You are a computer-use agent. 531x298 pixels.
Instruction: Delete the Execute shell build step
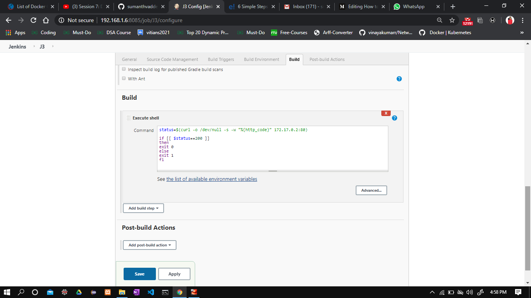386,113
